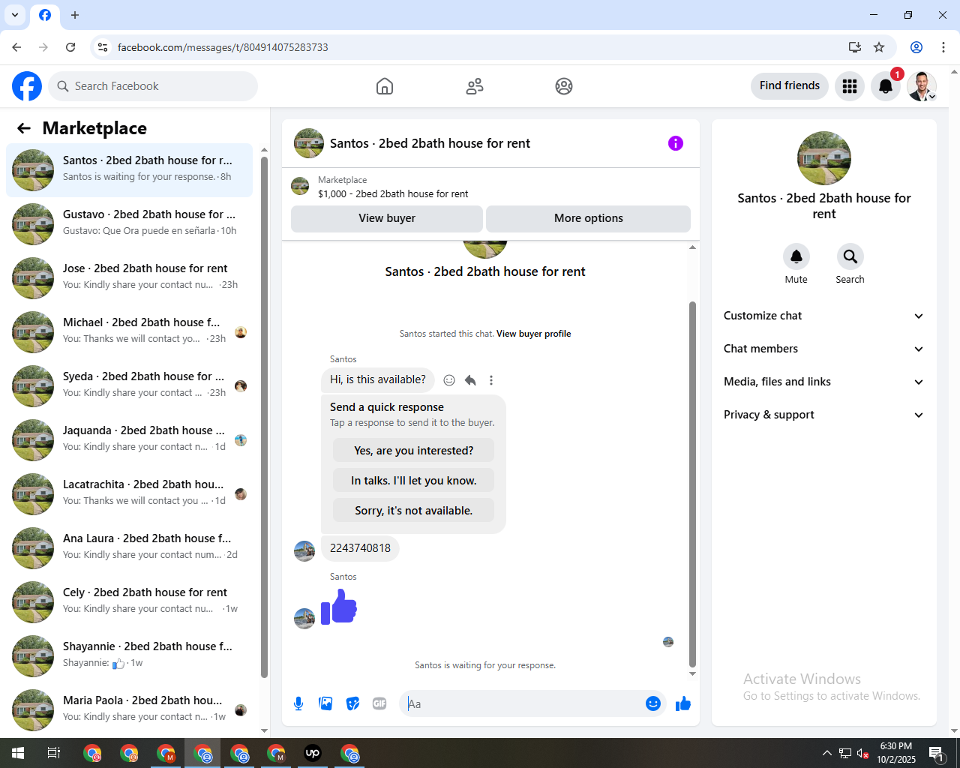Click the conversation list scrollbar
This screenshot has height=768, width=960.
264,417
